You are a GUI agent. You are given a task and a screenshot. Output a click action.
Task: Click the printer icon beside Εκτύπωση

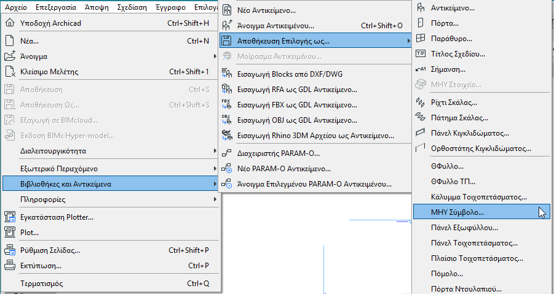pos(10,265)
